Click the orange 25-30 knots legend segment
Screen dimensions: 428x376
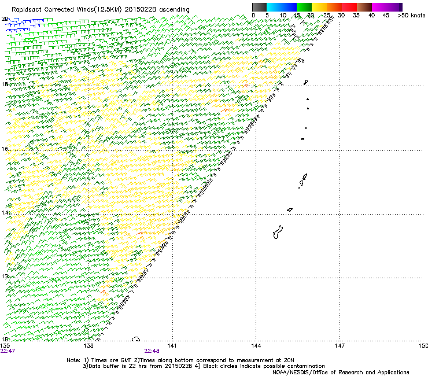pyautogui.click(x=334, y=7)
